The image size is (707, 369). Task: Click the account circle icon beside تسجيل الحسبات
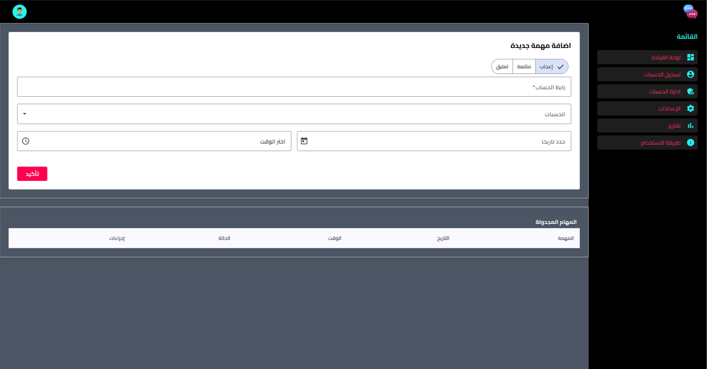691,74
